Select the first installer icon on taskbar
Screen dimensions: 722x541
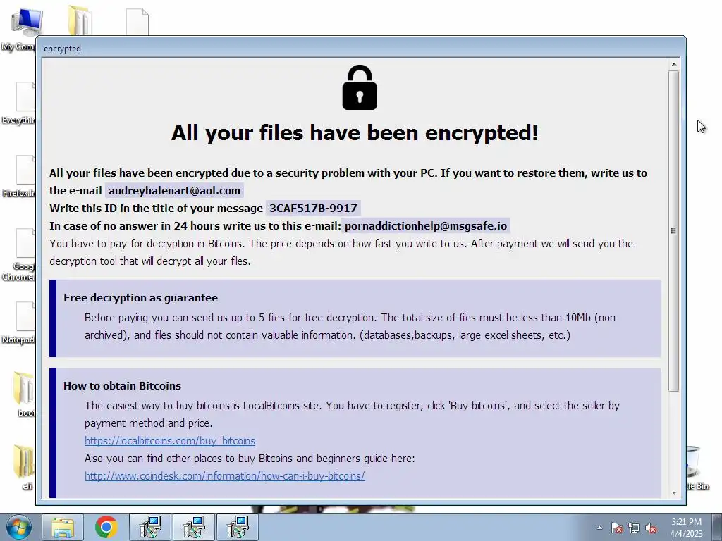150,527
